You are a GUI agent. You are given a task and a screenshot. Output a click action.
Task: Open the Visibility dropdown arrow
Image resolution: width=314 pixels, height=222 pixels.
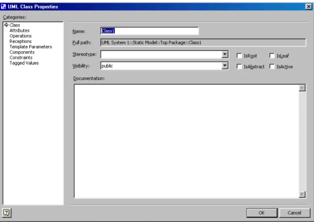click(225, 66)
